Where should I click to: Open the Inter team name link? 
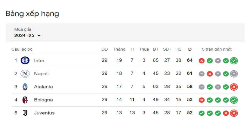[39, 60]
